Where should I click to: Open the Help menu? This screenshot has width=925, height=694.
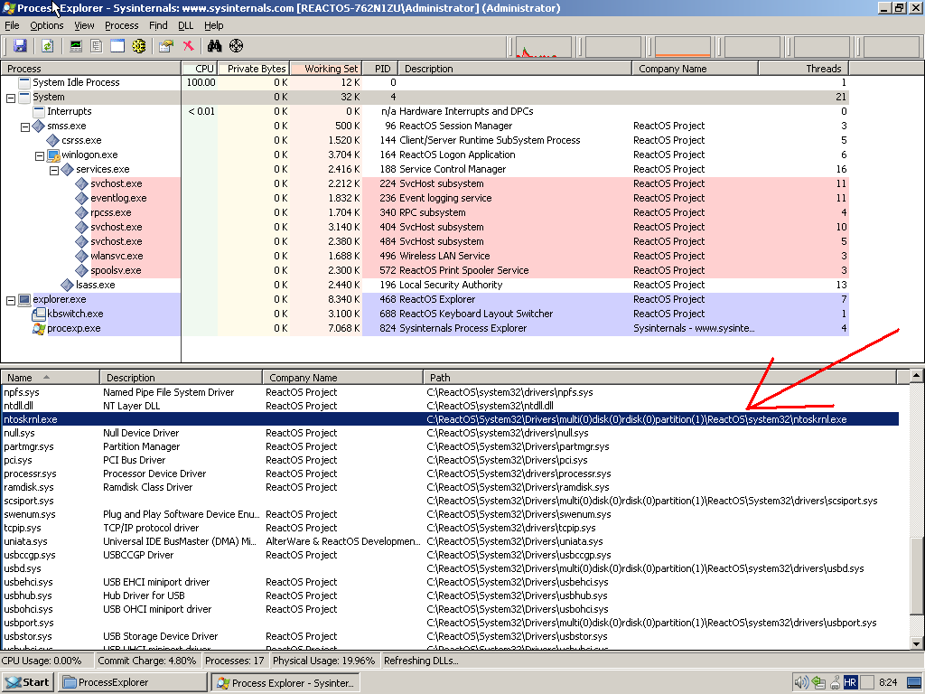(213, 25)
